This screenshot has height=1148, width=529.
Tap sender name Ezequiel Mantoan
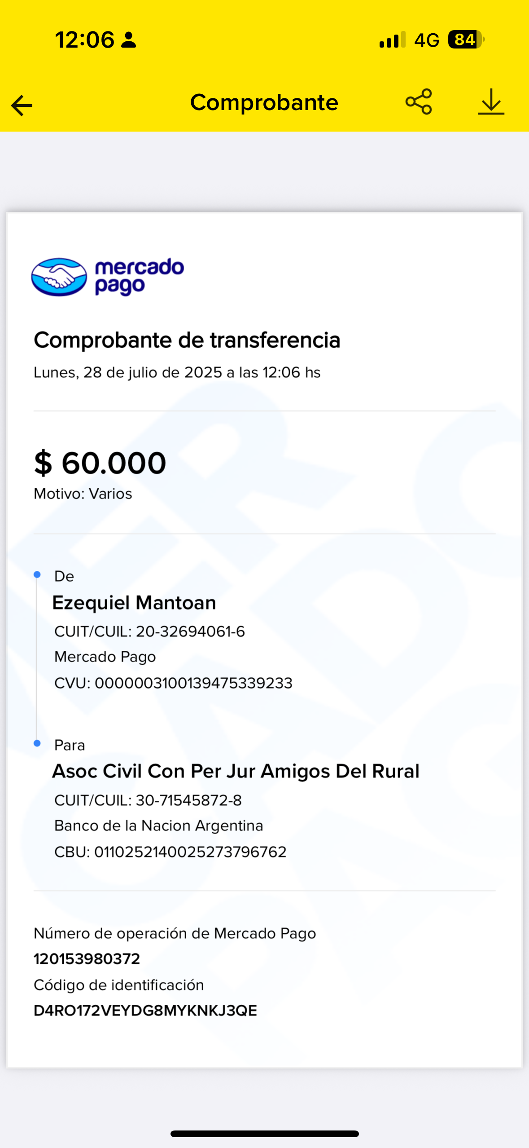(134, 603)
